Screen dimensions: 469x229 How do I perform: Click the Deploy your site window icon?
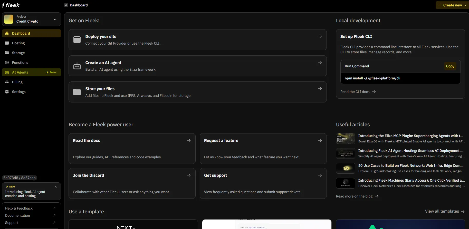point(77,40)
